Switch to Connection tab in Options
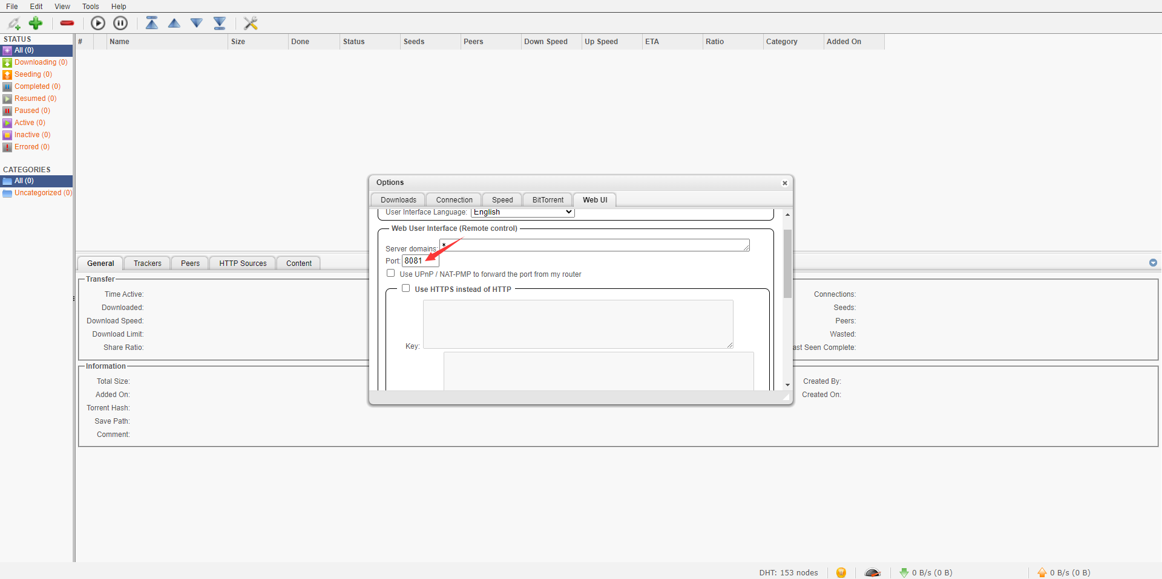 point(454,200)
